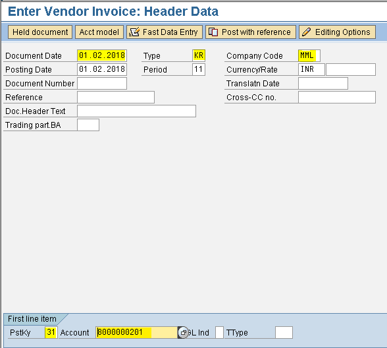Click the Company Code label
387x348 pixels.
[x=255, y=56]
